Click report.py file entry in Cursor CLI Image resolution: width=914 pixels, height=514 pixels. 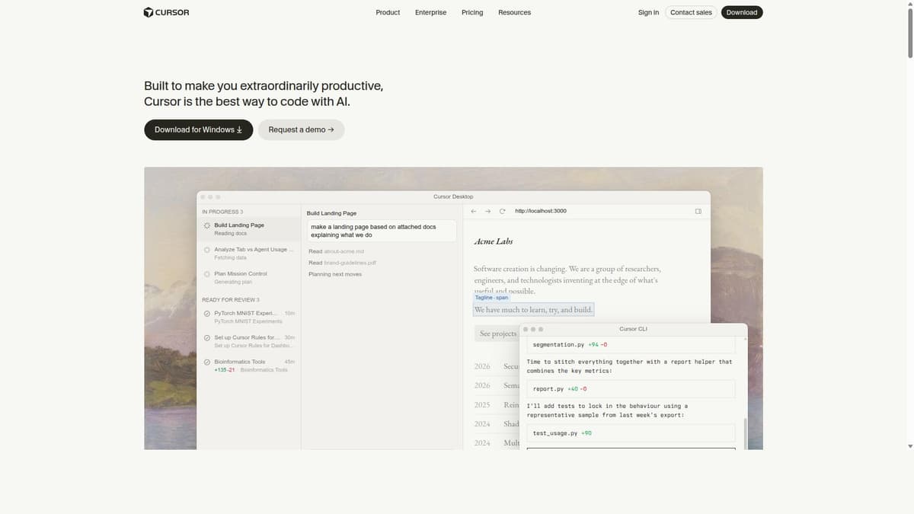pyautogui.click(x=631, y=389)
